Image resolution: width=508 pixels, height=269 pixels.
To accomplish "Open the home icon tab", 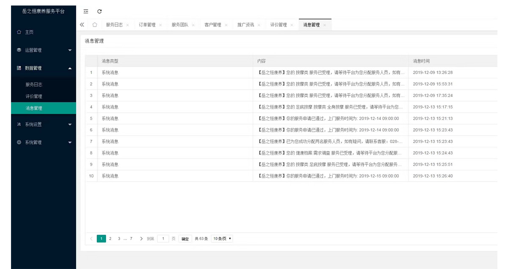I will [x=95, y=25].
